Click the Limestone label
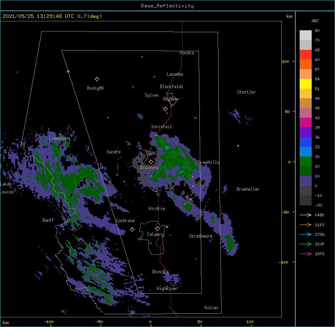The height and width of the screenshot is (327, 335). [x=59, y=138]
